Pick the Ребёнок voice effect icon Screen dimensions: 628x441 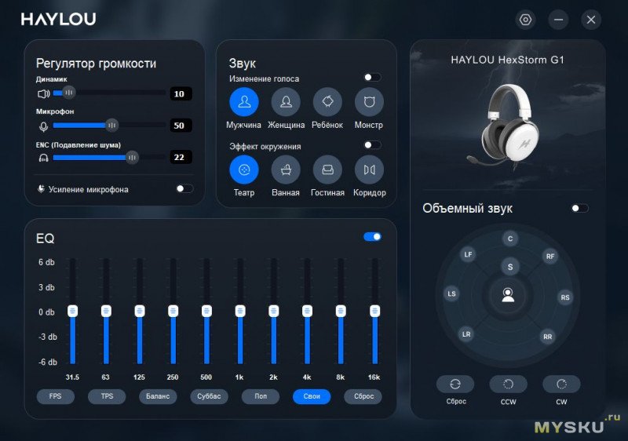pyautogui.click(x=327, y=102)
